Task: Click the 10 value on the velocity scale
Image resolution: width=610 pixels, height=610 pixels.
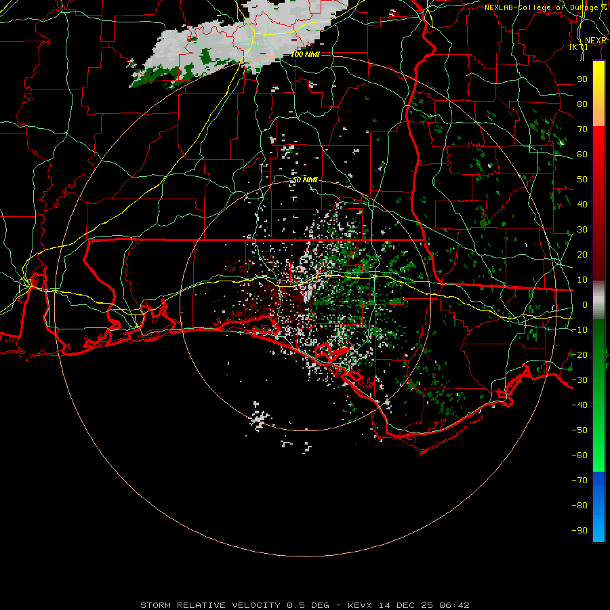Action: [x=582, y=280]
